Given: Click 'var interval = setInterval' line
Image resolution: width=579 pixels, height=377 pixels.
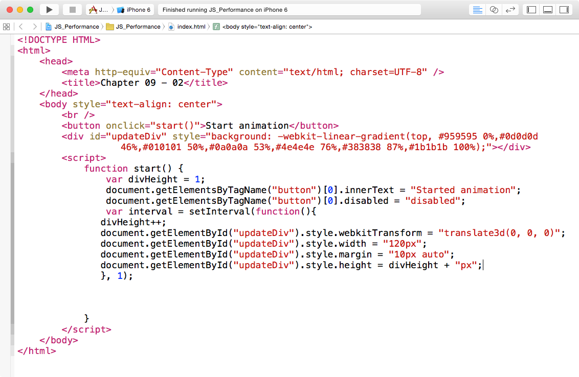Looking at the screenshot, I should click(211, 211).
